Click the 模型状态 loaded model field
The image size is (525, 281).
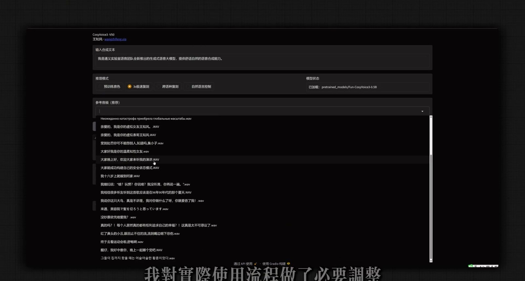(367, 87)
